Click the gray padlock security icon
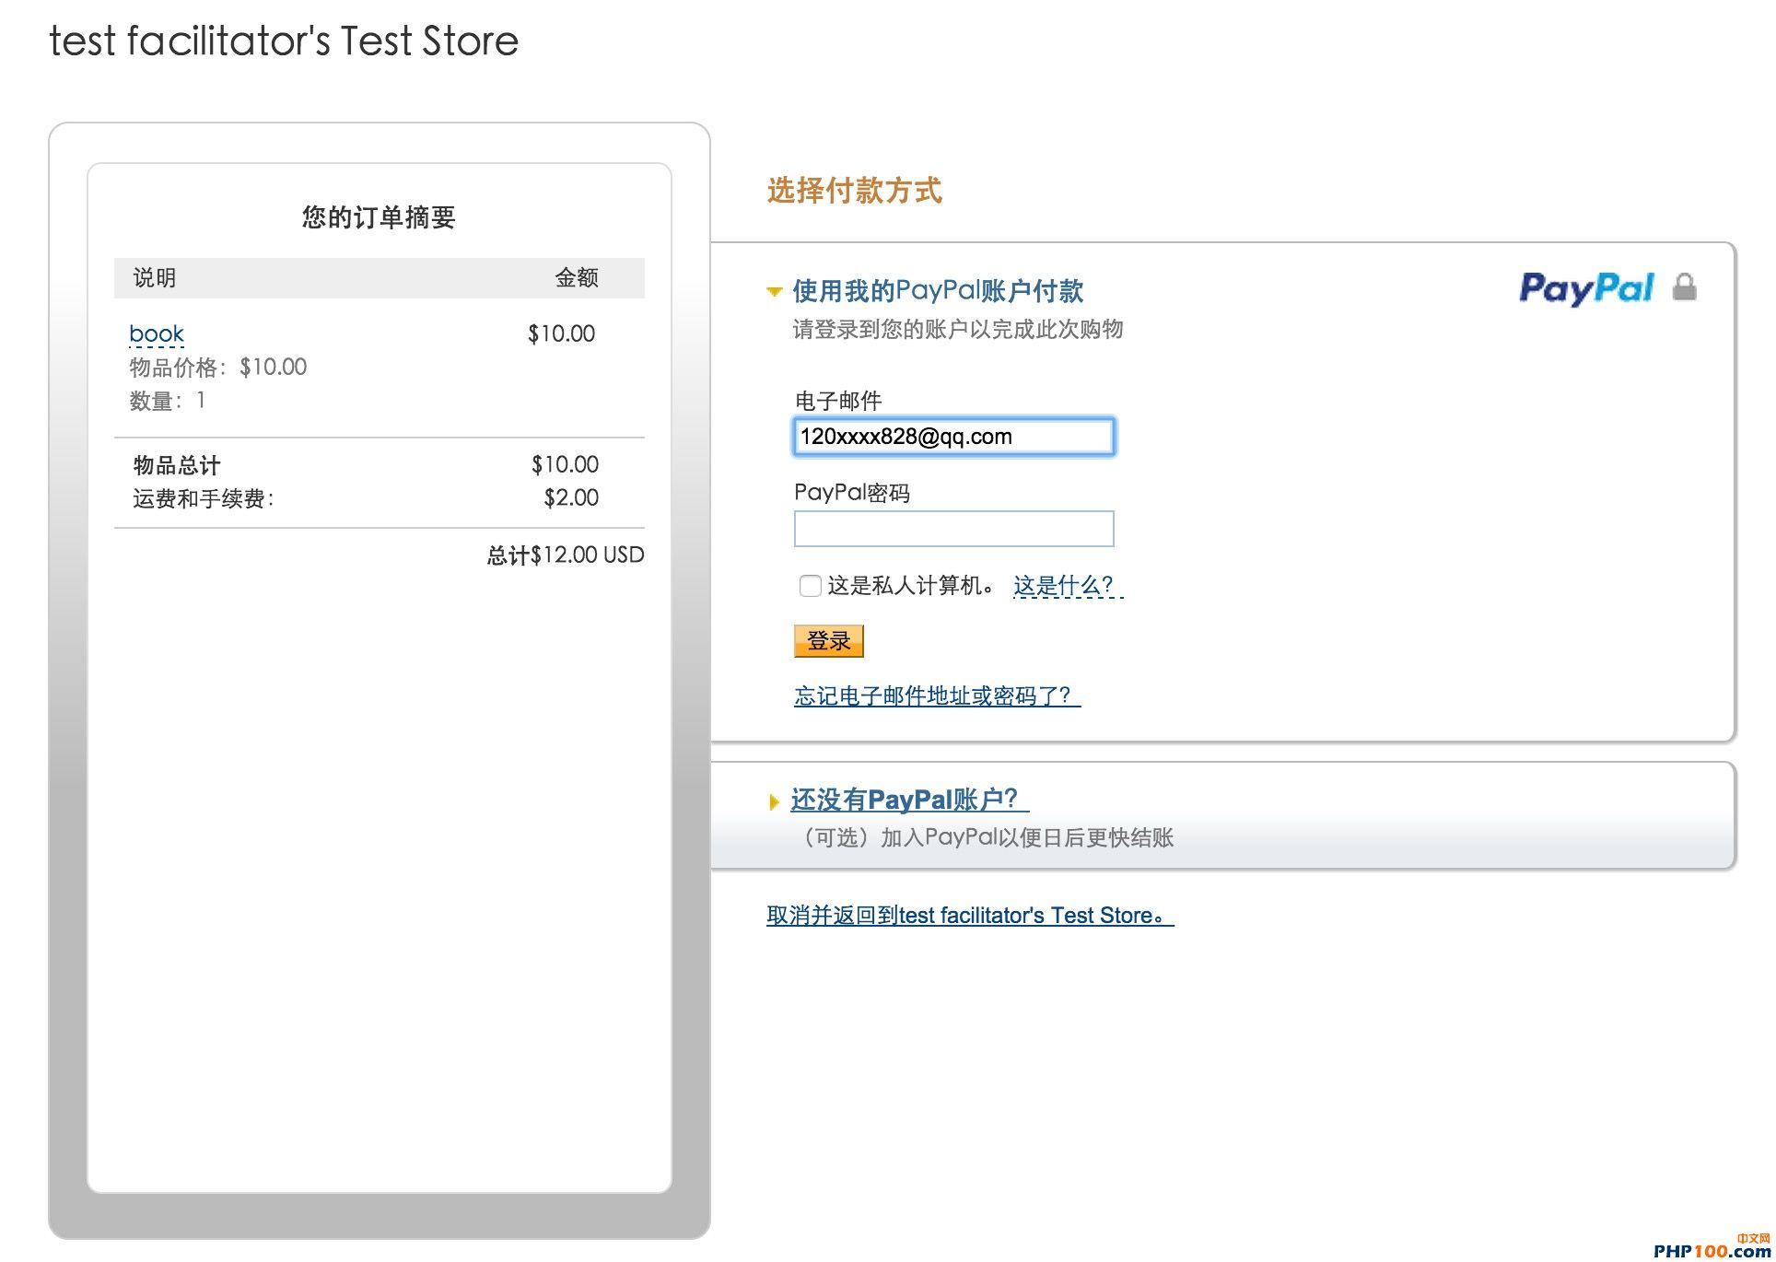 pos(1684,286)
